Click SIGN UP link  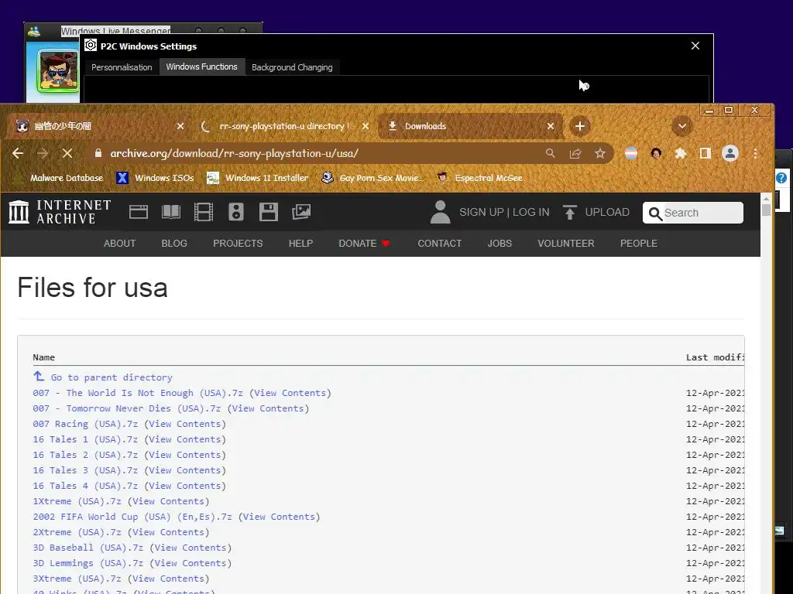[482, 212]
